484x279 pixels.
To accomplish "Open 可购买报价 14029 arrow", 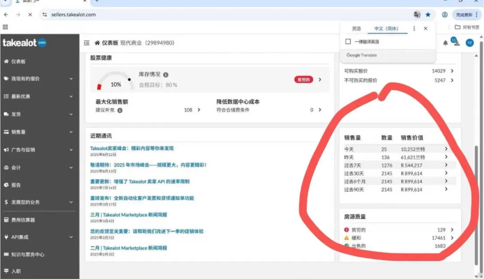I will (452, 71).
